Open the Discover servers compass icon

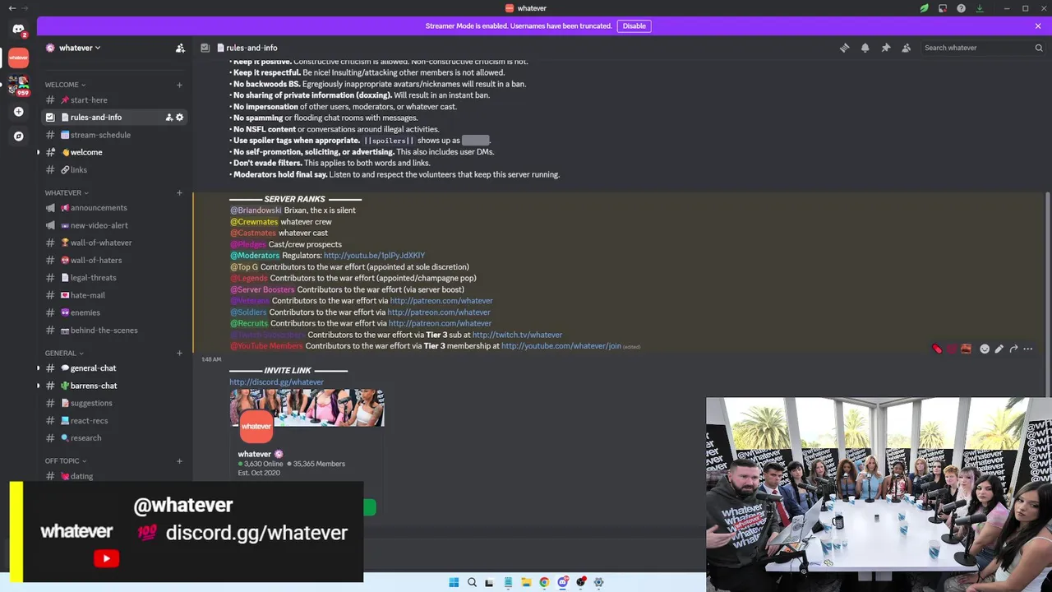(18, 136)
